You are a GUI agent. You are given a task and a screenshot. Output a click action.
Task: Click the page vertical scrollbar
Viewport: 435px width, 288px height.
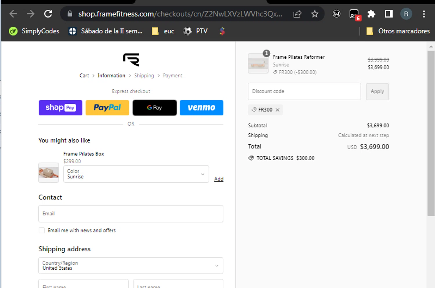pyautogui.click(x=431, y=133)
